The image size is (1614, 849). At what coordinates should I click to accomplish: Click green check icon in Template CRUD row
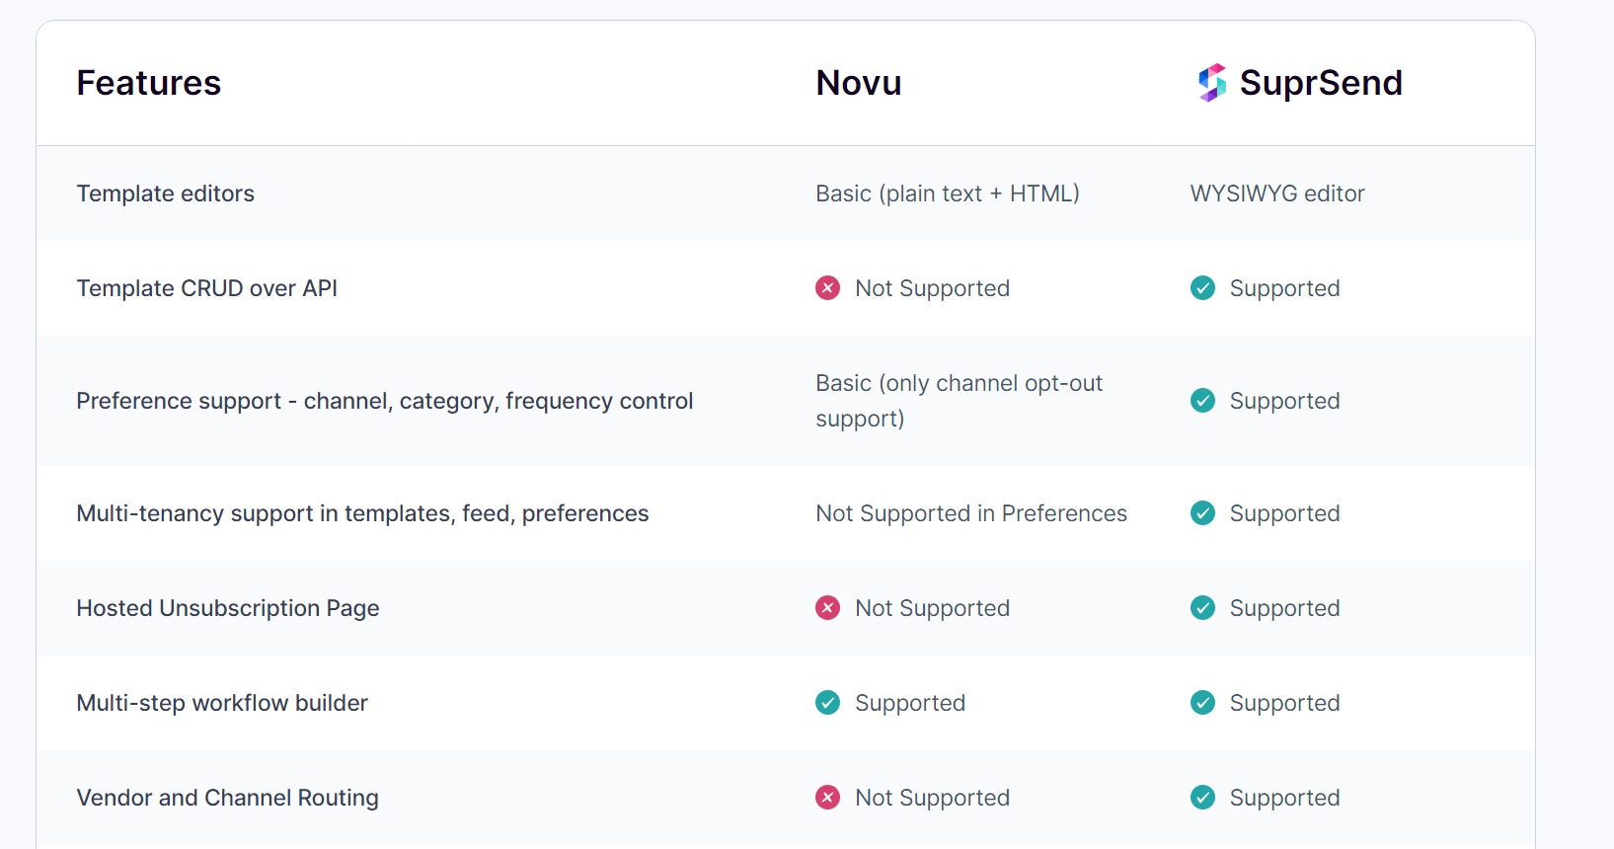(x=1202, y=288)
